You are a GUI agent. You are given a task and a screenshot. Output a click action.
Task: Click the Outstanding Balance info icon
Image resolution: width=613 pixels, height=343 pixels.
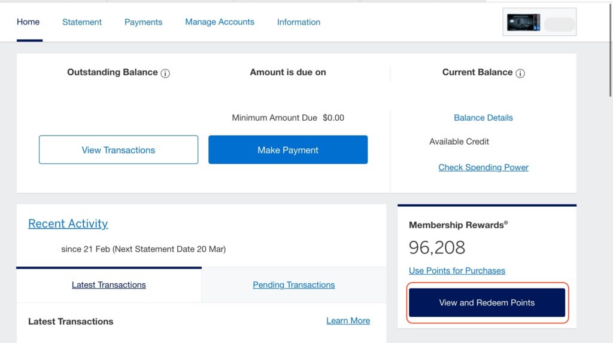pyautogui.click(x=166, y=73)
